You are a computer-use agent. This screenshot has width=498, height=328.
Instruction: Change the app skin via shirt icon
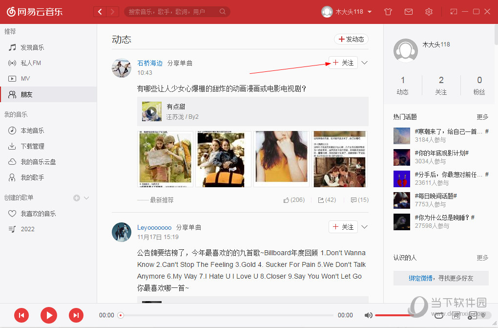[388, 11]
